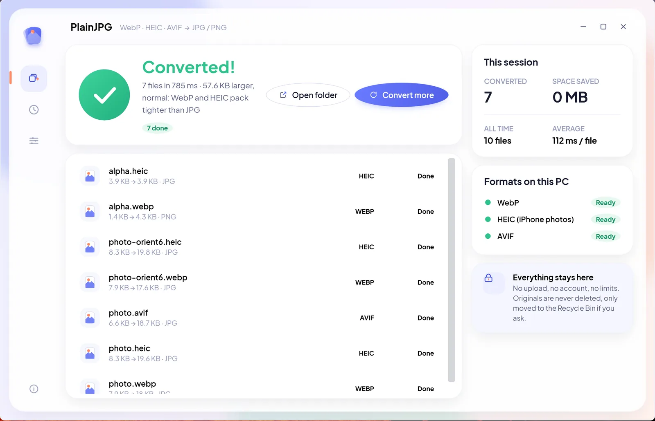The height and width of the screenshot is (421, 655).
Task: Close the PlainJPG window
Action: tap(623, 27)
